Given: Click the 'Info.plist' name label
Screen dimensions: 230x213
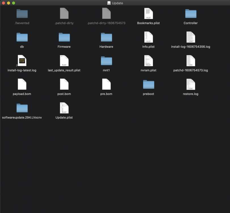Looking at the screenshot, I should tap(148, 47).
